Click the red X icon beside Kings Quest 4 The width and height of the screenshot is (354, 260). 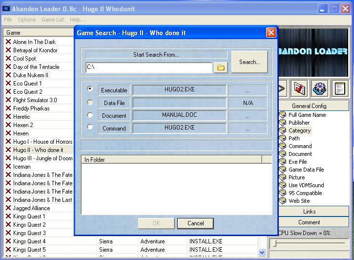[x=8, y=241]
